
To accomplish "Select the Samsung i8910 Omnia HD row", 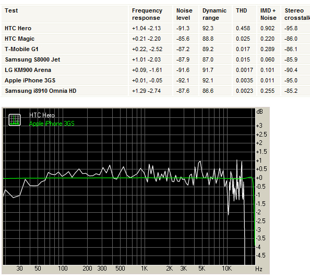I will (156, 91).
